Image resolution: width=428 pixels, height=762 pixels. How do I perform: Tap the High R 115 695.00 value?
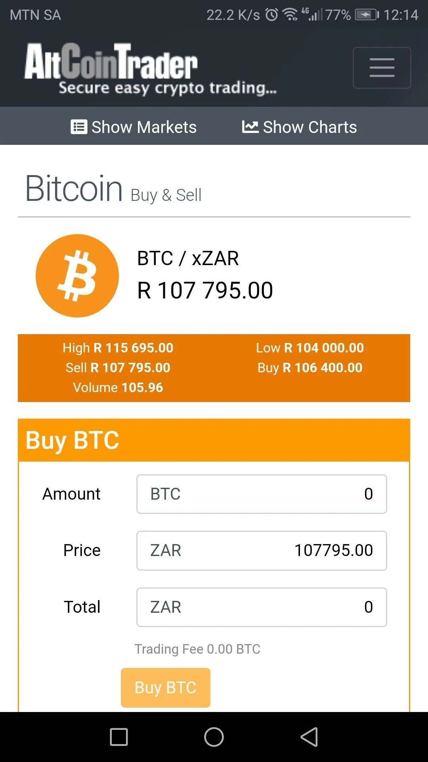click(x=118, y=348)
